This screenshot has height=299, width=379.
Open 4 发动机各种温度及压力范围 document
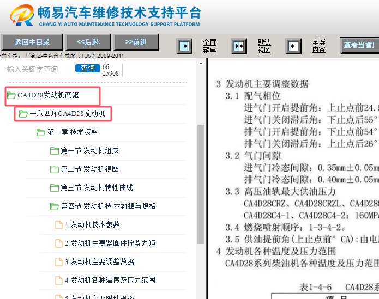(110, 280)
